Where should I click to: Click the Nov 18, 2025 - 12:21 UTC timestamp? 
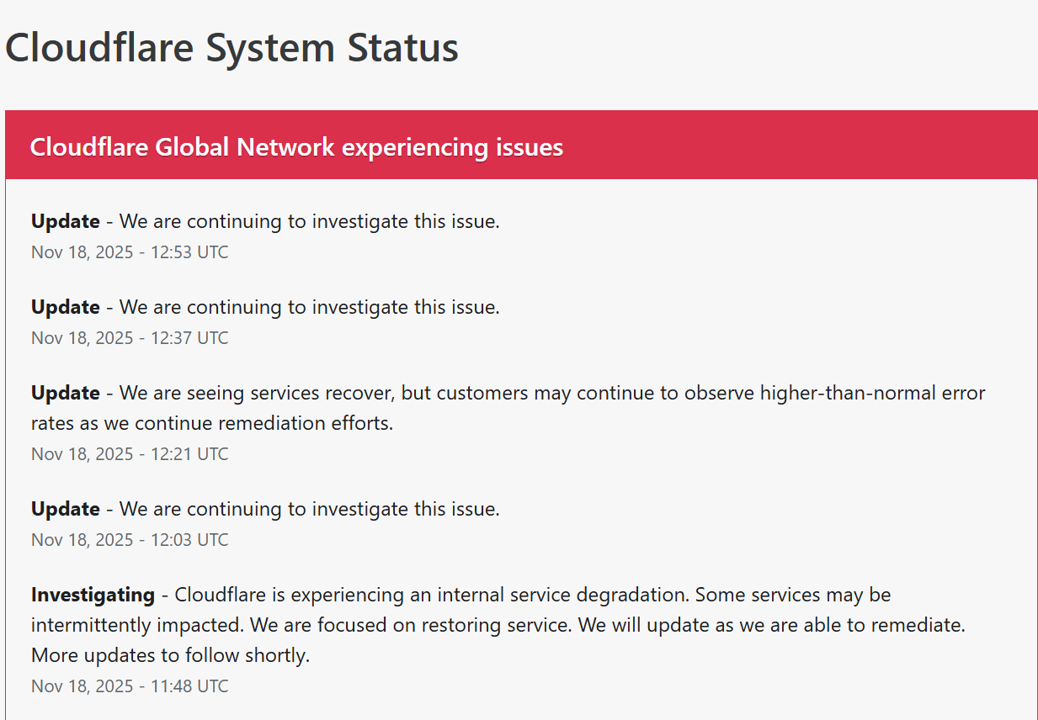pos(130,454)
